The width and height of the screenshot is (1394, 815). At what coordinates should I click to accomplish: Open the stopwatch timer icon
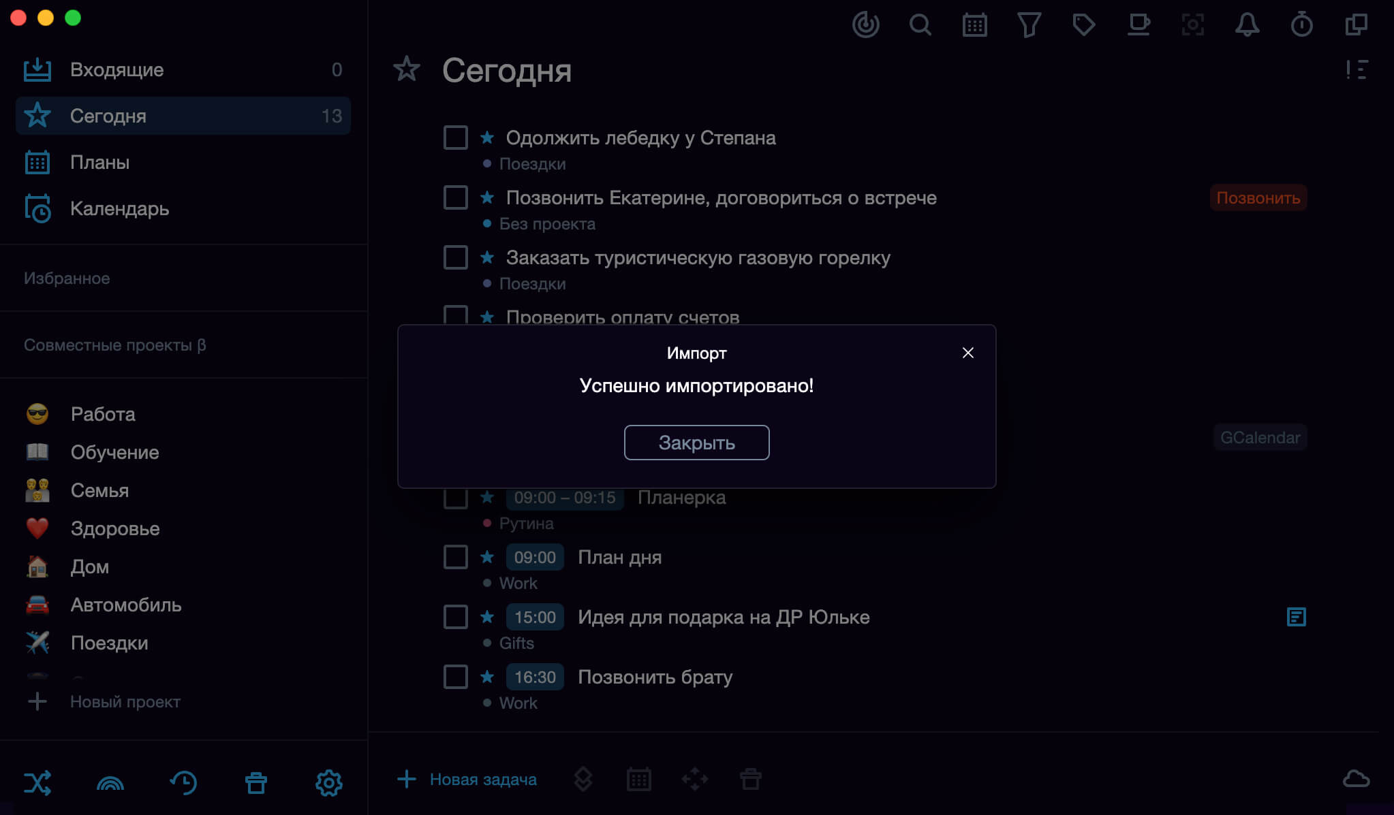(x=1301, y=25)
